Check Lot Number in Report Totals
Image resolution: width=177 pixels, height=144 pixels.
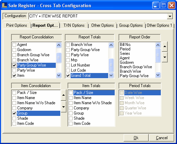coord(68,65)
